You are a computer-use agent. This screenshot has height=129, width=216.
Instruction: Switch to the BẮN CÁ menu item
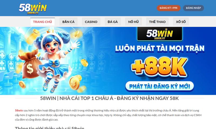(69, 22)
